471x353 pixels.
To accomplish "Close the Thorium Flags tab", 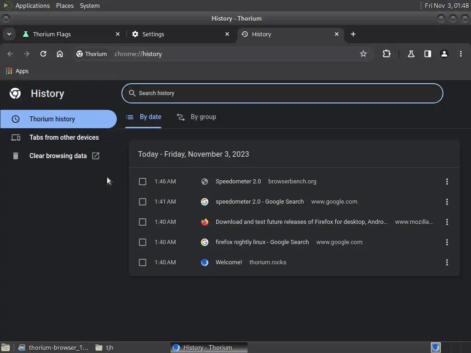I will (x=118, y=34).
